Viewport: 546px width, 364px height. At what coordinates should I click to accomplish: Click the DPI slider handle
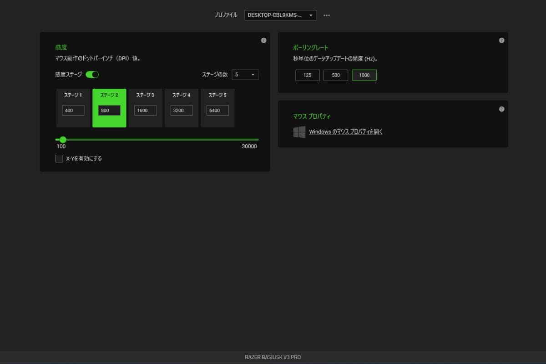(63, 139)
